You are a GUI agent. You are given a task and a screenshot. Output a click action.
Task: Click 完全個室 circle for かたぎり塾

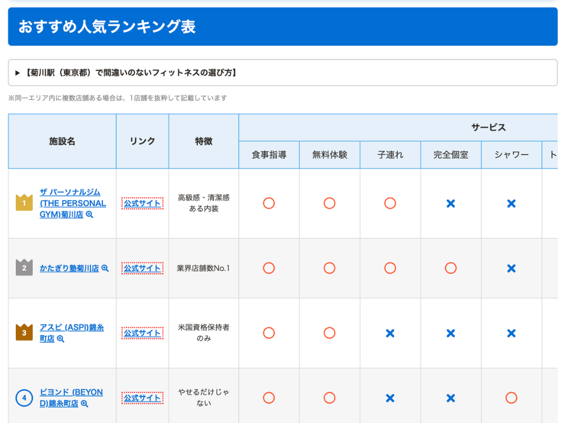pyautogui.click(x=450, y=268)
